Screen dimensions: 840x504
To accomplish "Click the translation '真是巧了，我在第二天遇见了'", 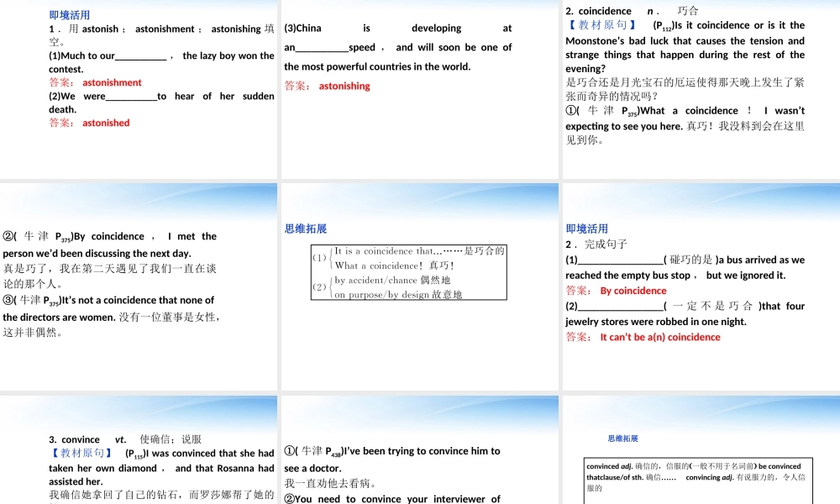I will click(x=110, y=276).
